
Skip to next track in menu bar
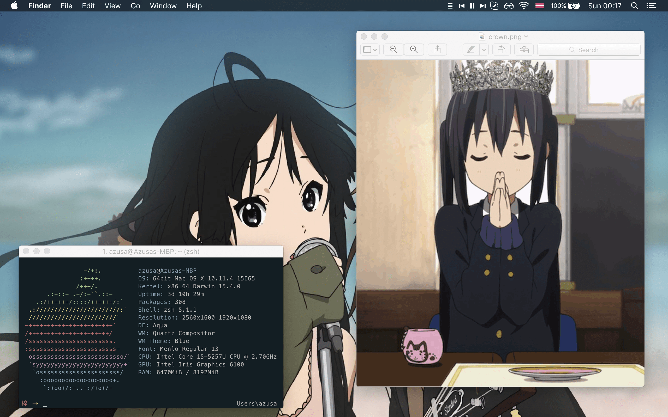pyautogui.click(x=483, y=6)
